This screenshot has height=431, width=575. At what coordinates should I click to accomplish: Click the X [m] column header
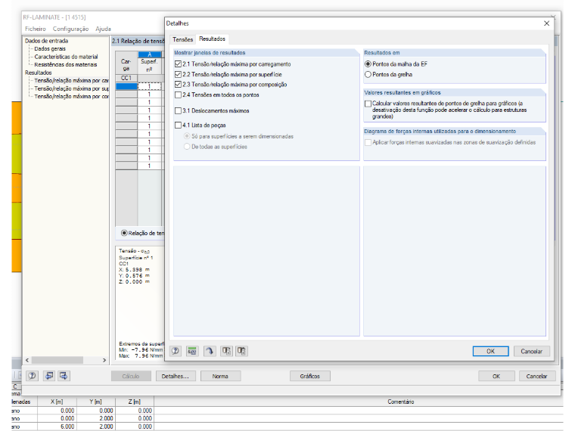pyautogui.click(x=57, y=402)
